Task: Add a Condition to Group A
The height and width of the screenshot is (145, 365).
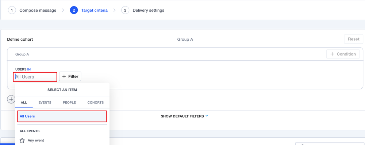Action: click(343, 54)
